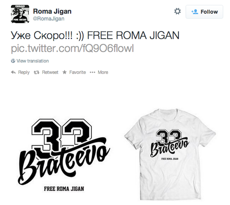This screenshot has width=230, height=205.
Task: Click the Retweet arrows icon
Action: coord(36,72)
